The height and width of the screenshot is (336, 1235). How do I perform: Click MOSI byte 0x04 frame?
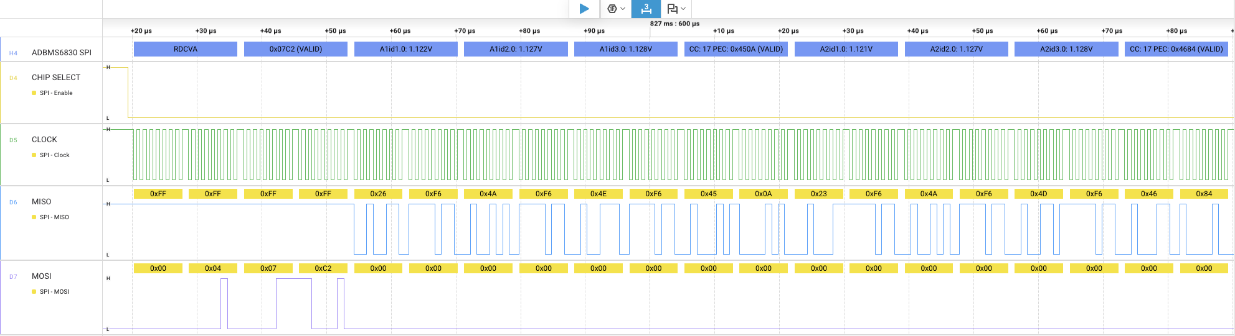pos(213,268)
